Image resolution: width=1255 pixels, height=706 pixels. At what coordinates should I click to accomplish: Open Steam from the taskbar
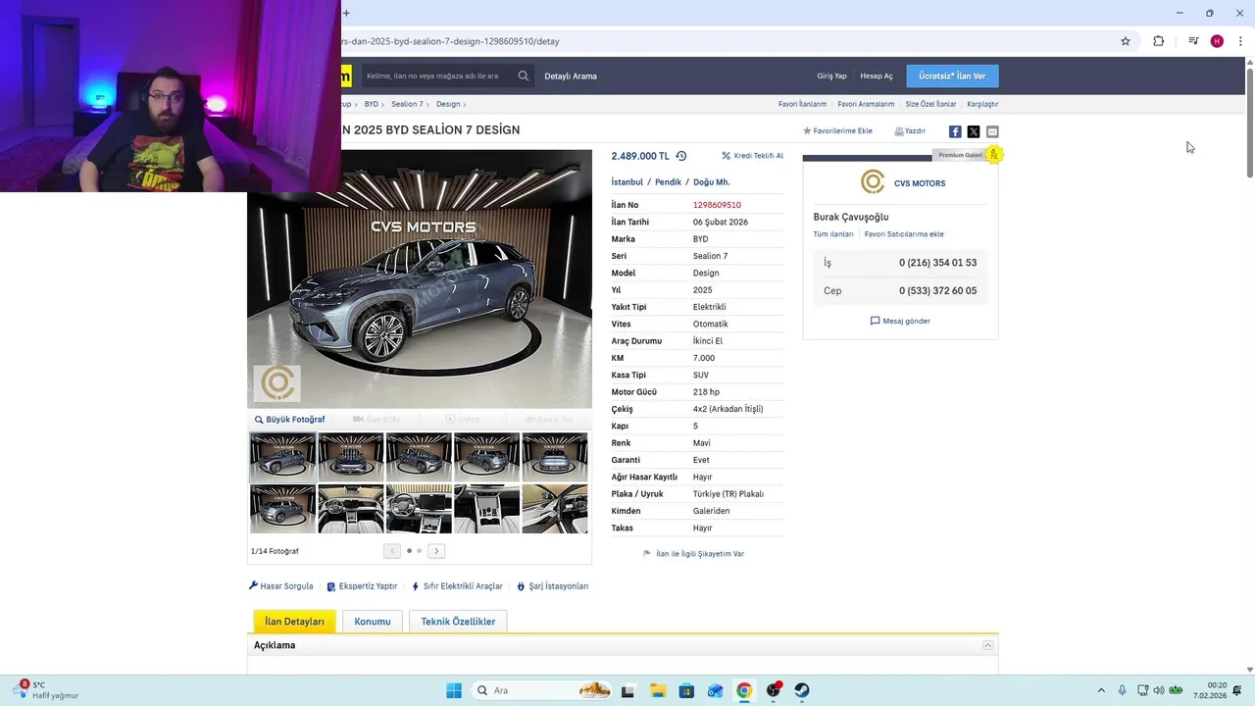pyautogui.click(x=802, y=690)
